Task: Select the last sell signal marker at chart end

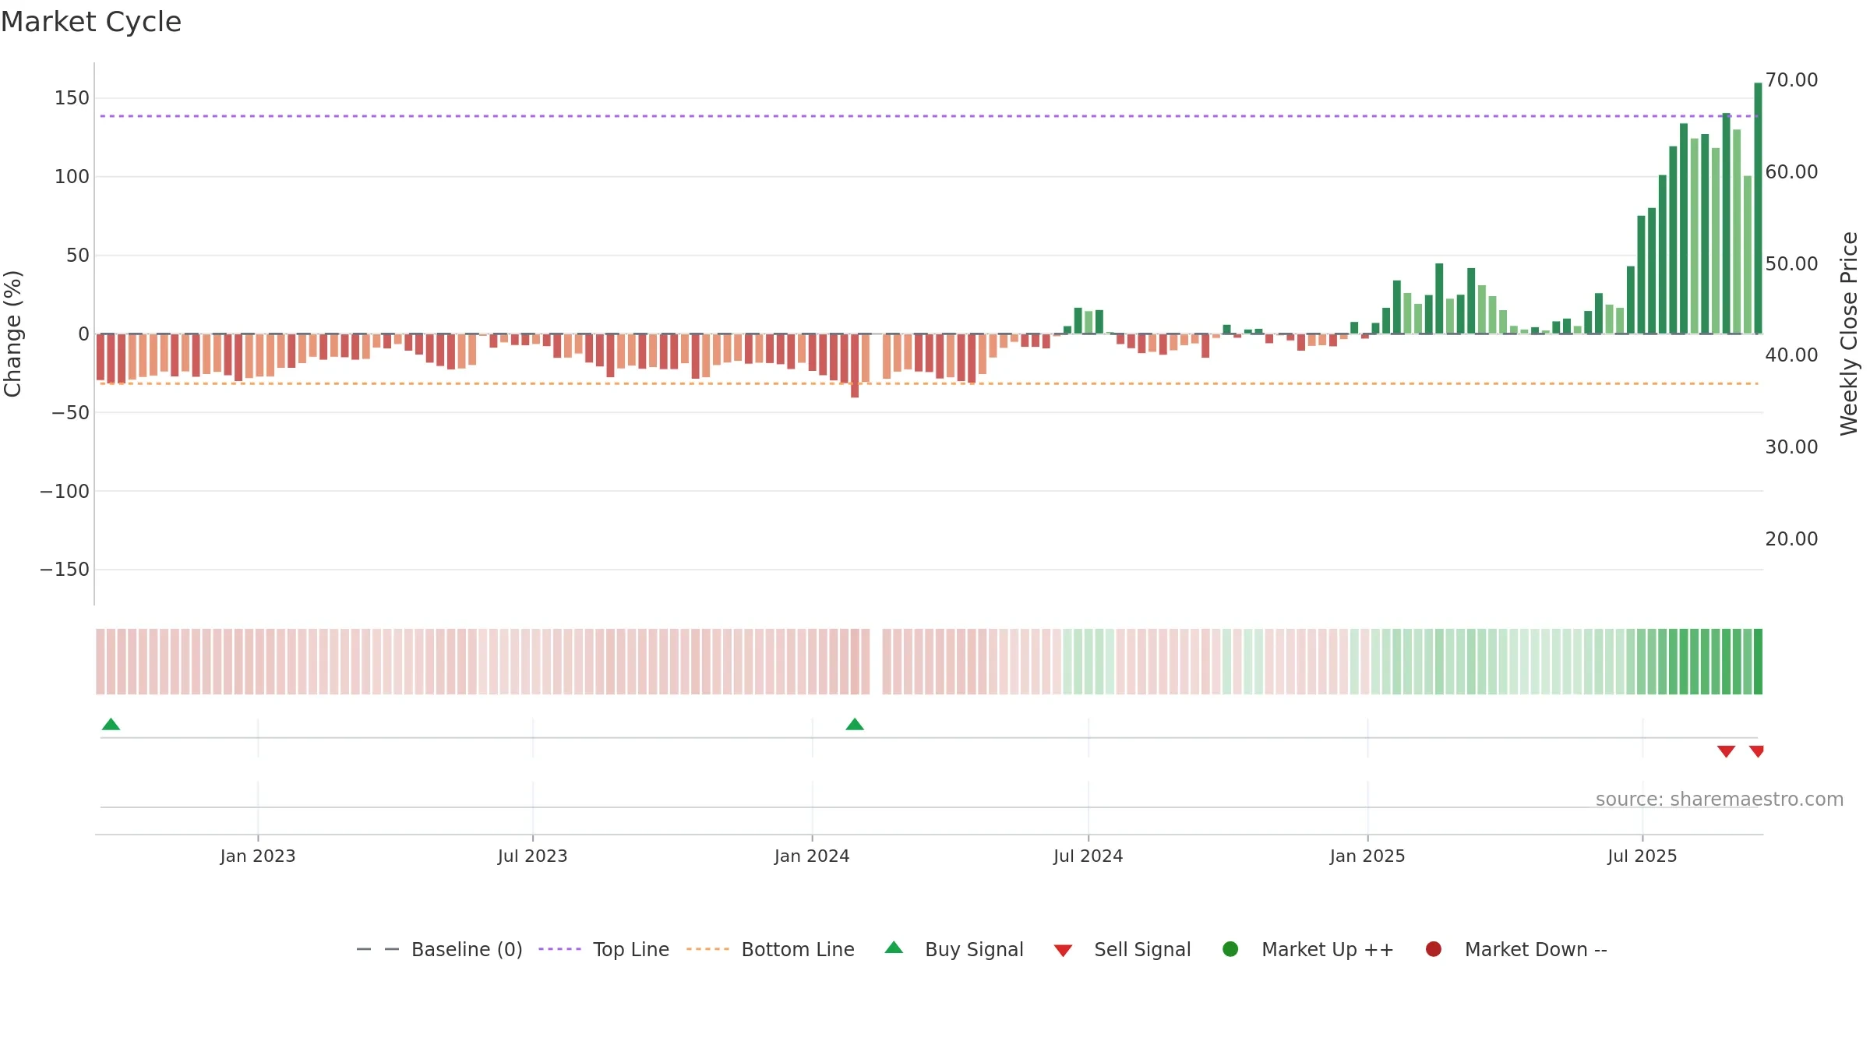Action: tap(1756, 751)
